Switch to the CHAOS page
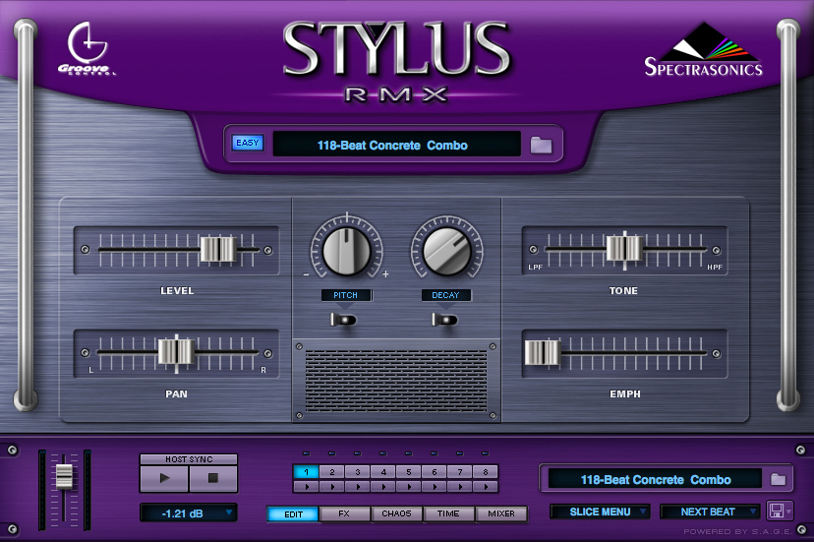This screenshot has height=542, width=814. 396,513
